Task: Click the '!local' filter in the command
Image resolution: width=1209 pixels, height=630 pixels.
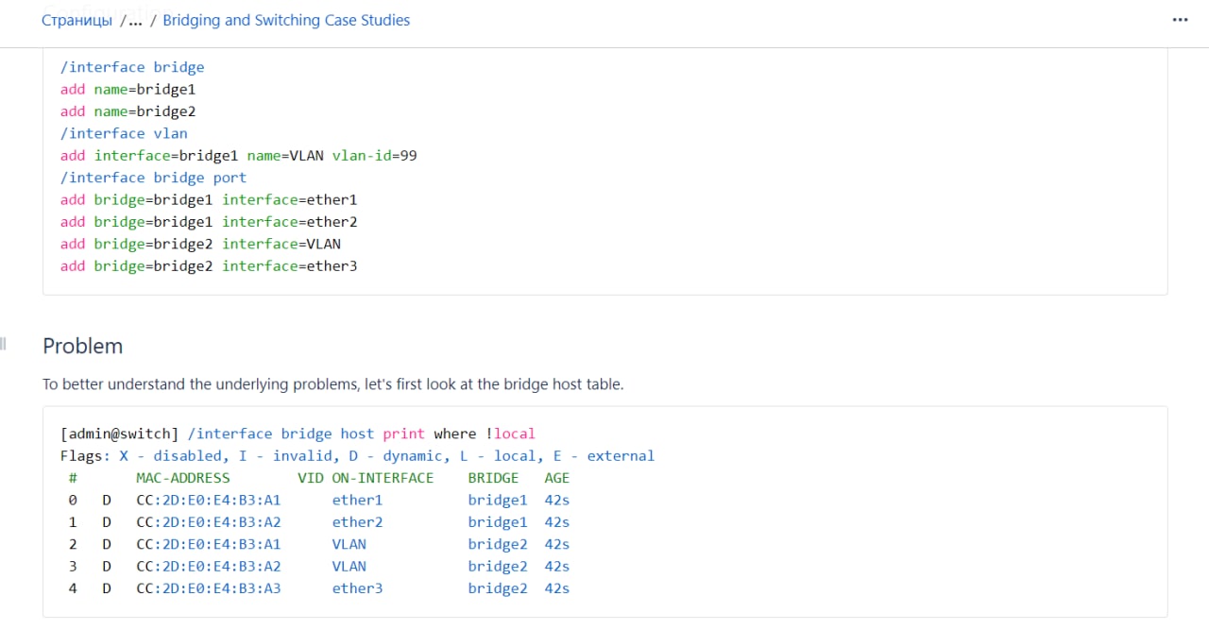Action: [x=511, y=434]
